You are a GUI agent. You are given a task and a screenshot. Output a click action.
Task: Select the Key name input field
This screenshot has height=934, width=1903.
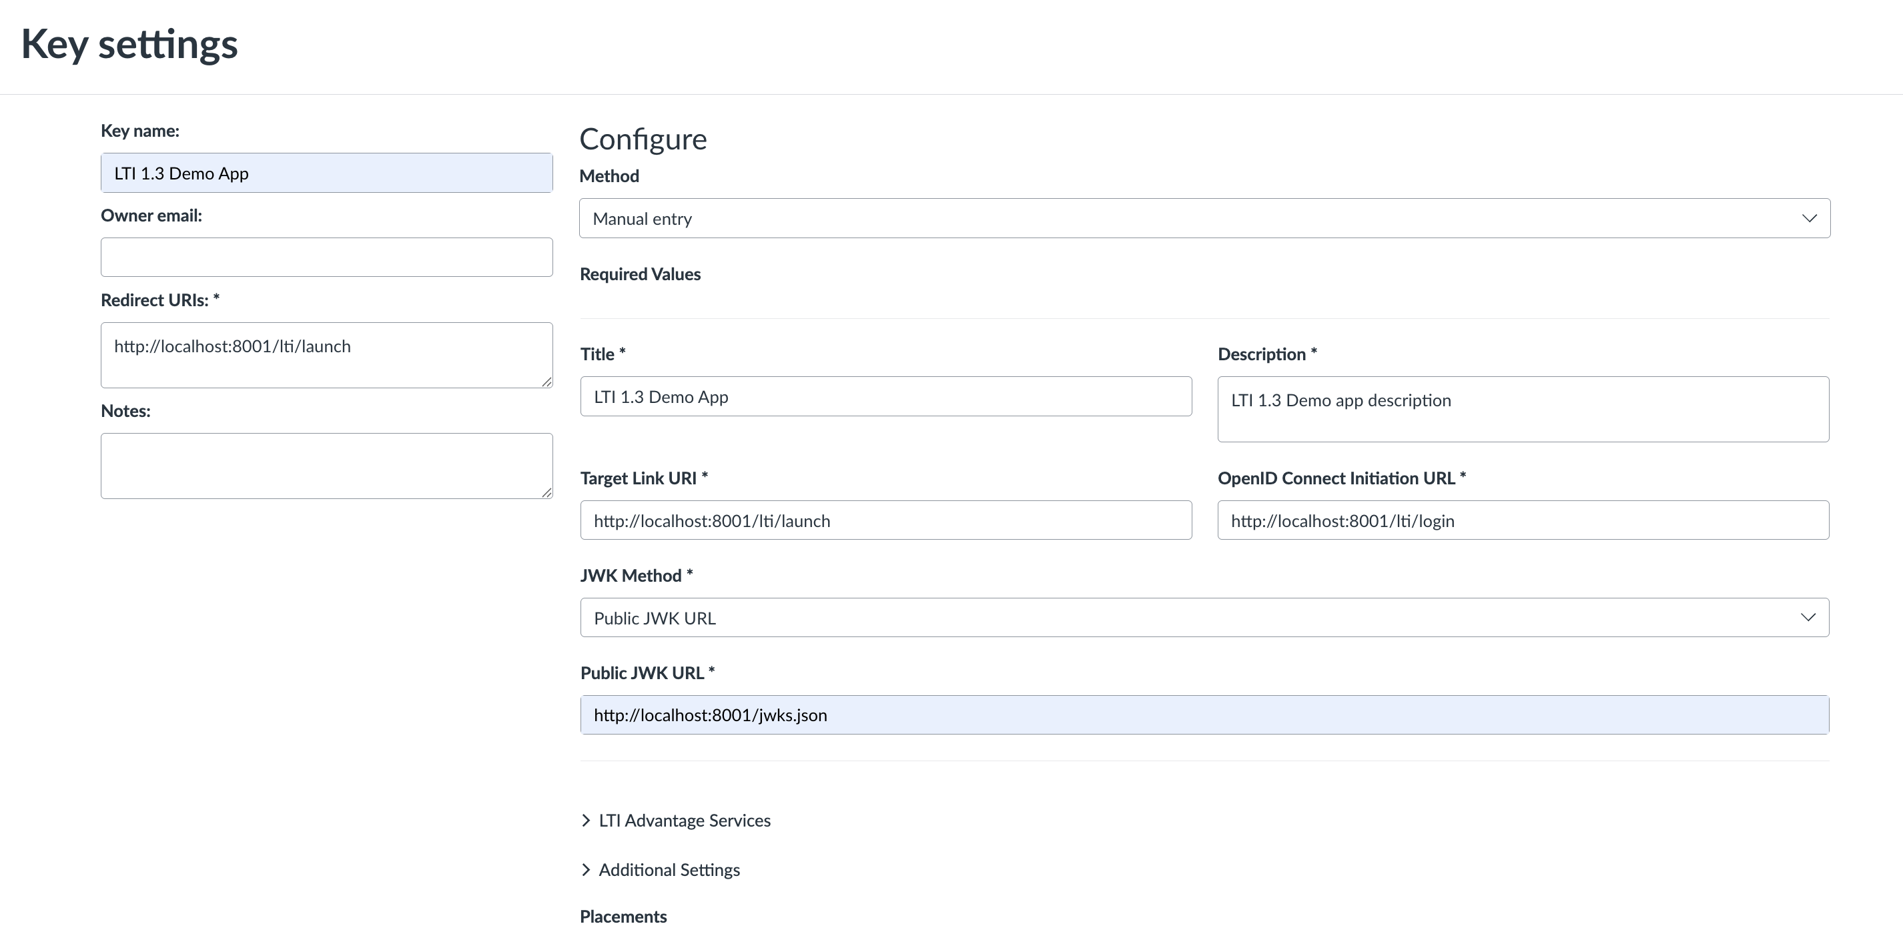click(x=326, y=172)
